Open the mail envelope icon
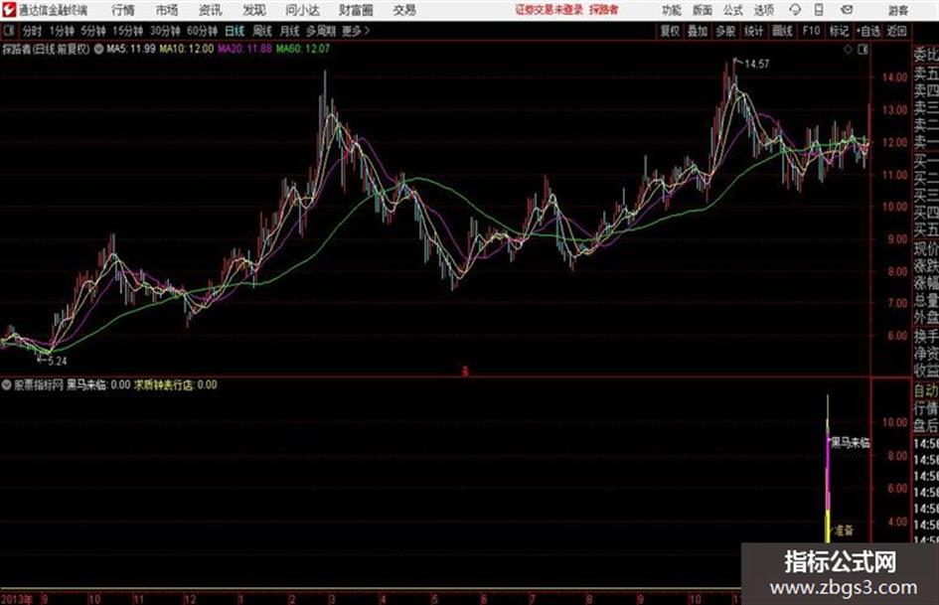This screenshot has width=939, height=605. 847,10
